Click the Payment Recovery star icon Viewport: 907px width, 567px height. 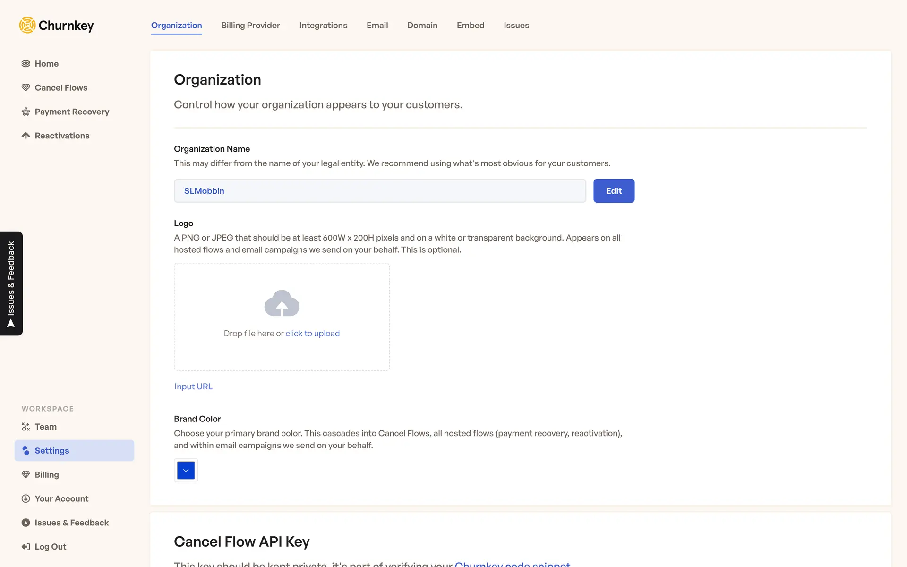[26, 112]
